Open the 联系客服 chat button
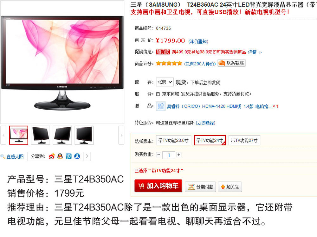This screenshot has width=317, height=237. click(231, 63)
